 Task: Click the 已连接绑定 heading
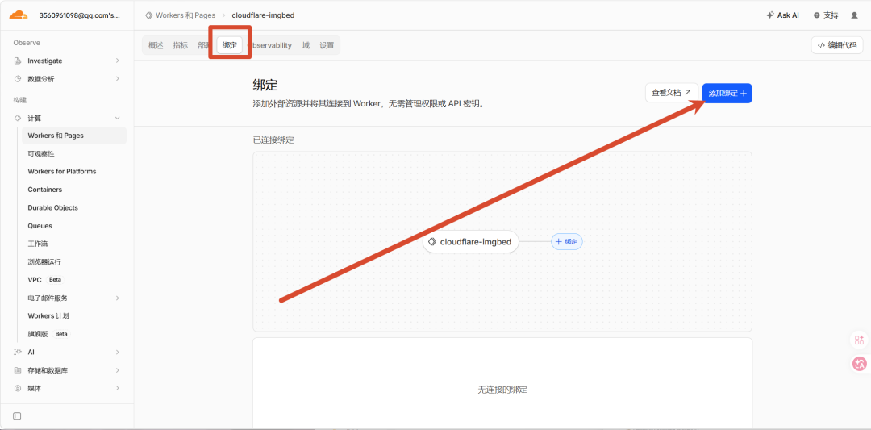pyautogui.click(x=273, y=140)
